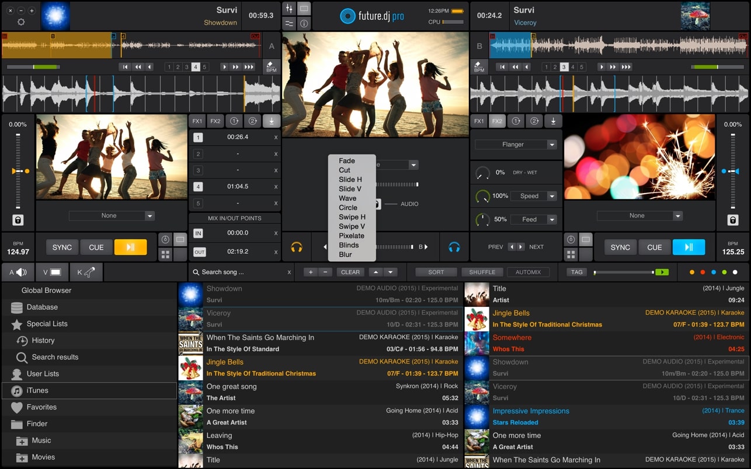The height and width of the screenshot is (469, 751).
Task: Click the info icon next to the mixer controls
Action: pos(303,23)
